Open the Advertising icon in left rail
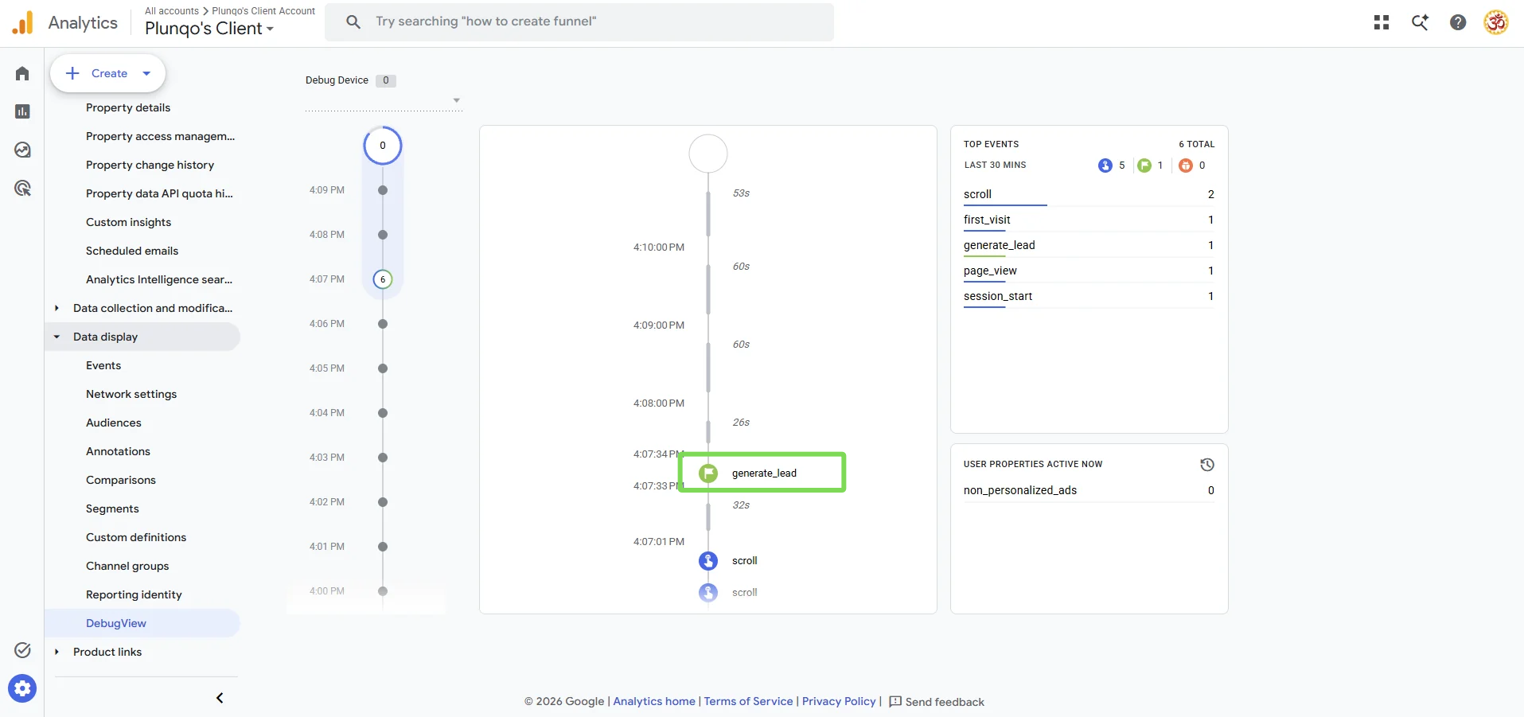Screen dimensions: 1524x717 pos(22,188)
